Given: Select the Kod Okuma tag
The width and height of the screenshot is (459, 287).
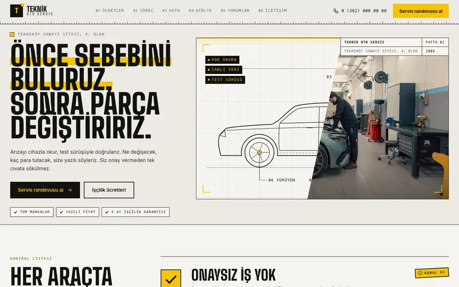Looking at the screenshot, I should tap(222, 60).
